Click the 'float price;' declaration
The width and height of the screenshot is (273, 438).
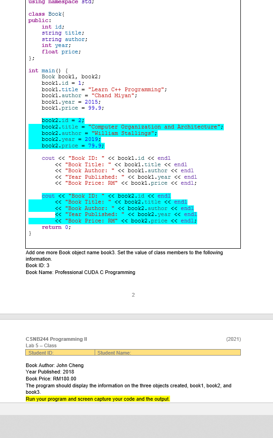pos(61,52)
